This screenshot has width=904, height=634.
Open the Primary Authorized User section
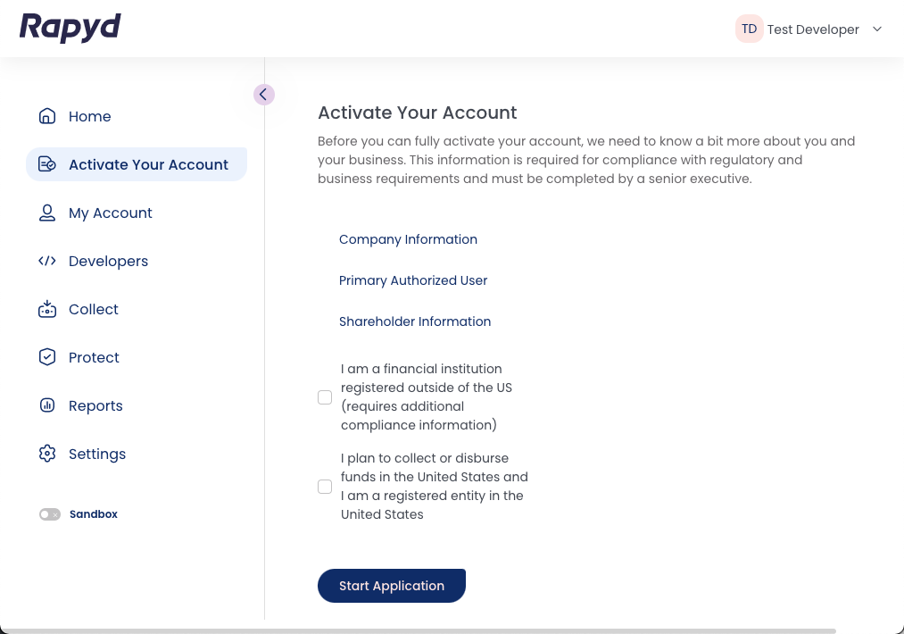[x=413, y=280]
